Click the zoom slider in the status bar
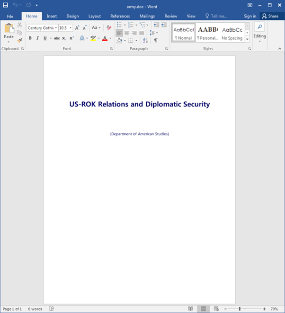This screenshot has width=285, height=313. click(x=240, y=309)
